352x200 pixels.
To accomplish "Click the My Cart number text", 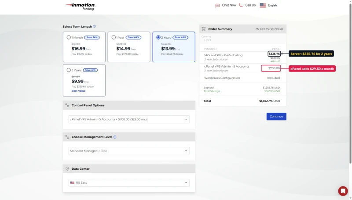I will click(x=269, y=29).
